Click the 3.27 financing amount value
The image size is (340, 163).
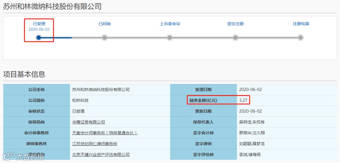243,100
